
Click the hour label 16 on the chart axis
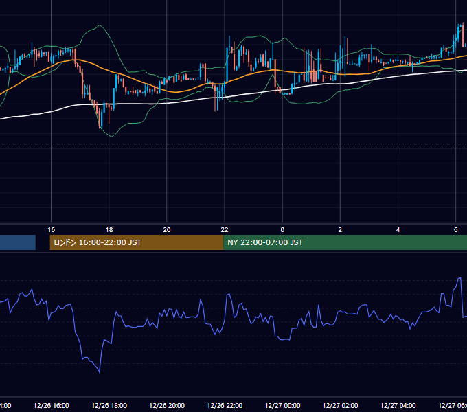click(52, 230)
